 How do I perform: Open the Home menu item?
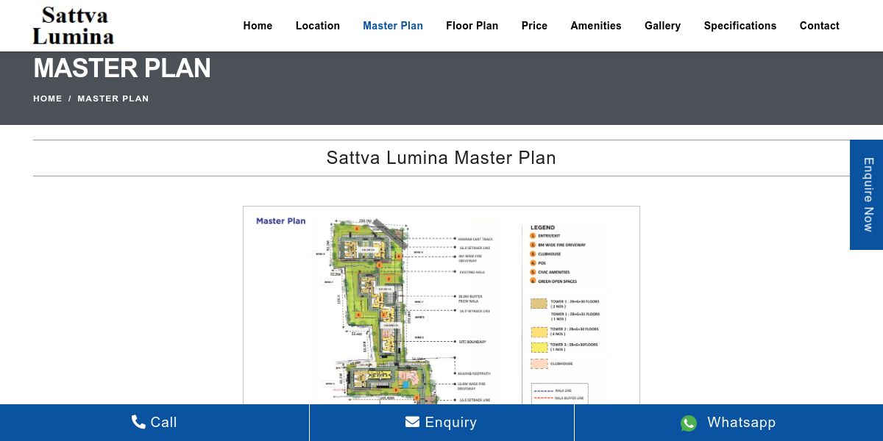258,26
